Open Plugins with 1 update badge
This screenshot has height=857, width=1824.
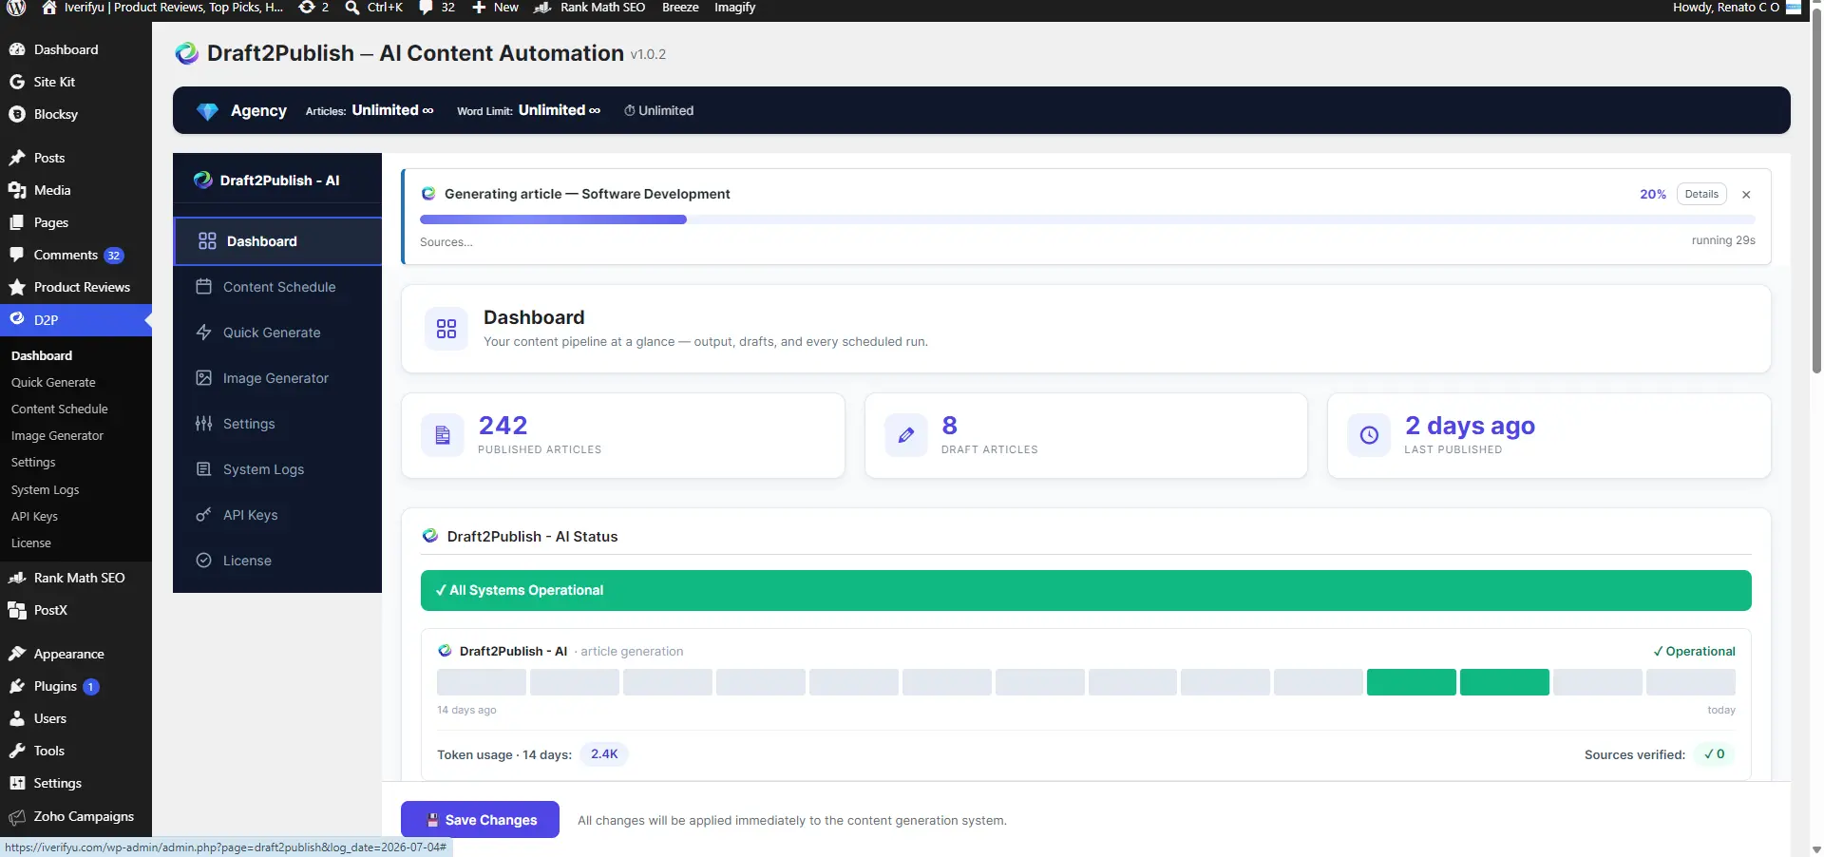tap(76, 686)
